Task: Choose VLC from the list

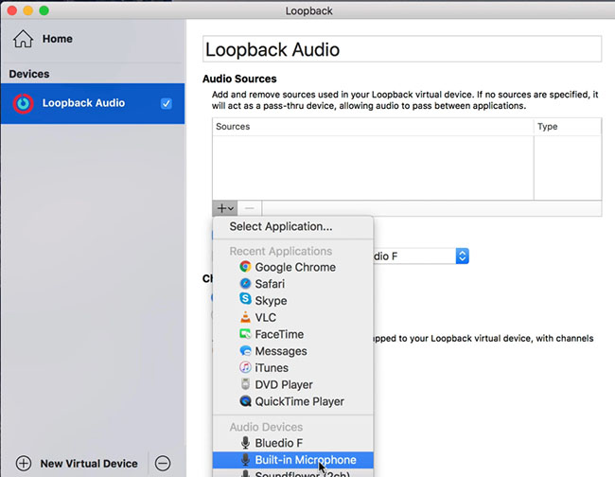Action: tap(293, 317)
